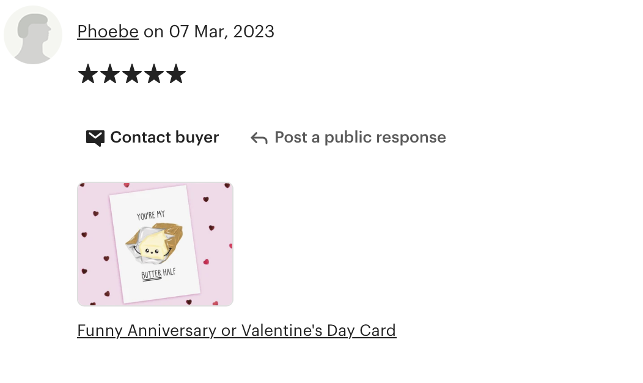Click the Contact buyer text label
Image resolution: width=643 pixels, height=383 pixels.
pyautogui.click(x=164, y=137)
